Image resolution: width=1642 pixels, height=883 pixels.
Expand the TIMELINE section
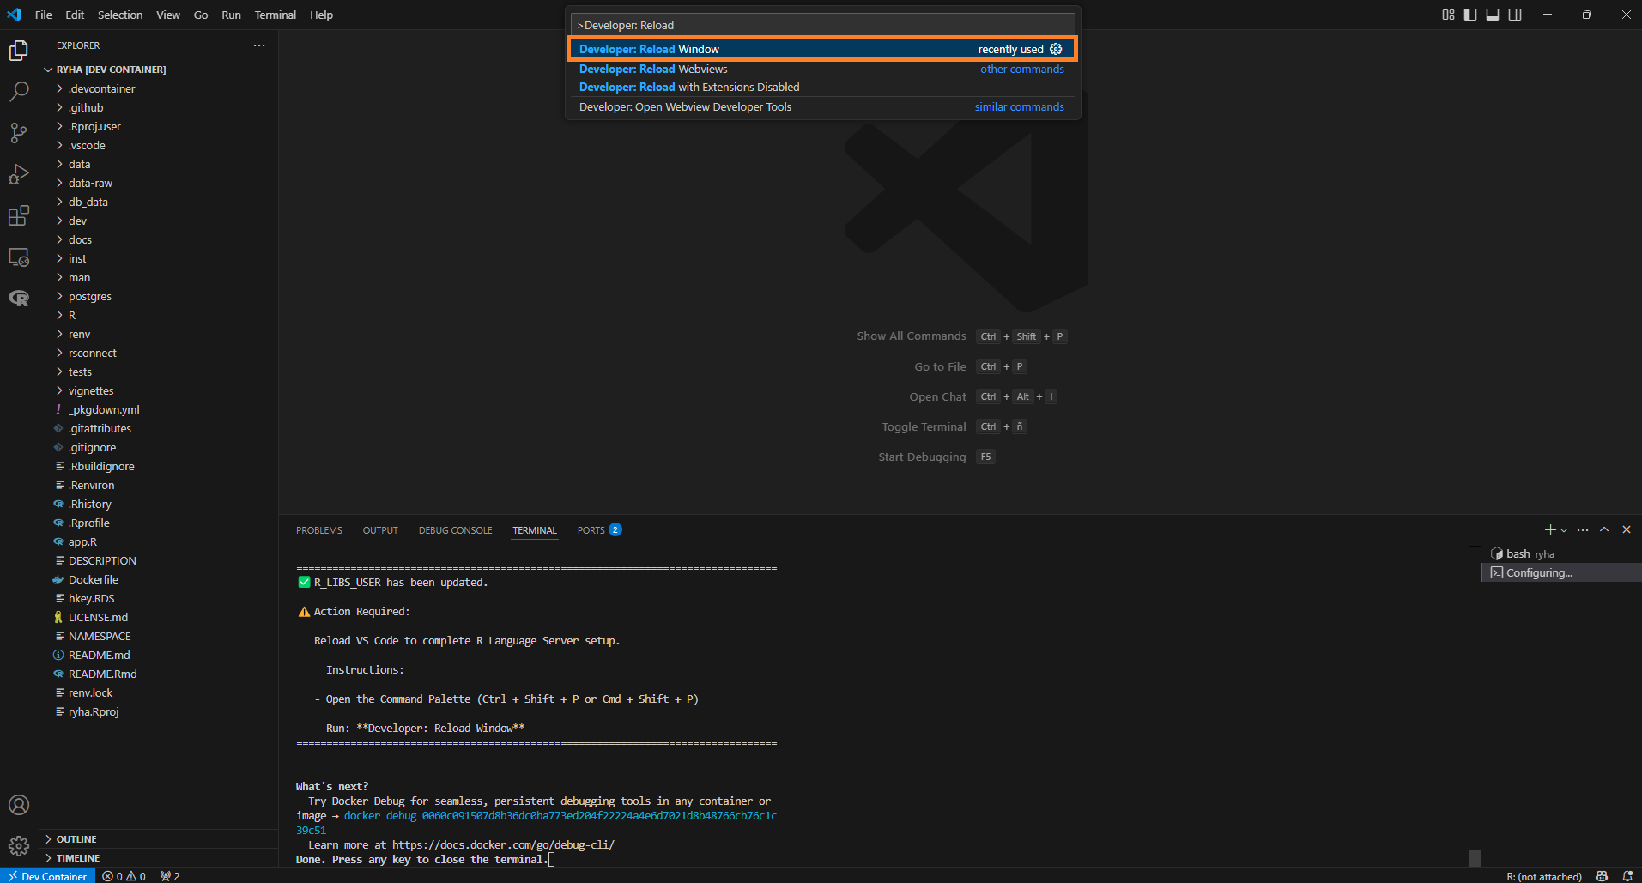coord(159,858)
